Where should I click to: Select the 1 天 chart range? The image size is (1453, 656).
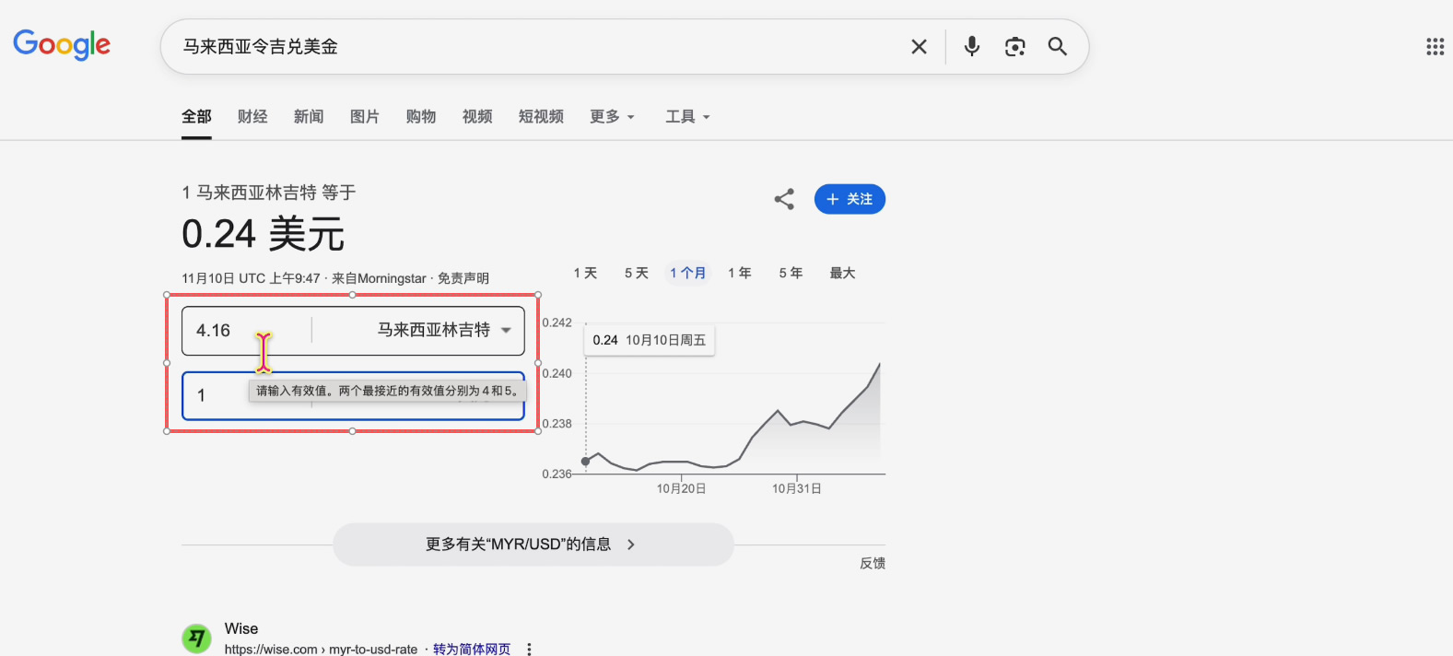(x=585, y=273)
